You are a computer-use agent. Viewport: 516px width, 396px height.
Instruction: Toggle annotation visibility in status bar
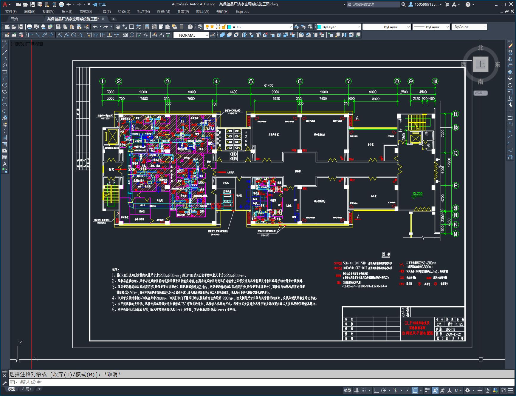[x=435, y=390]
